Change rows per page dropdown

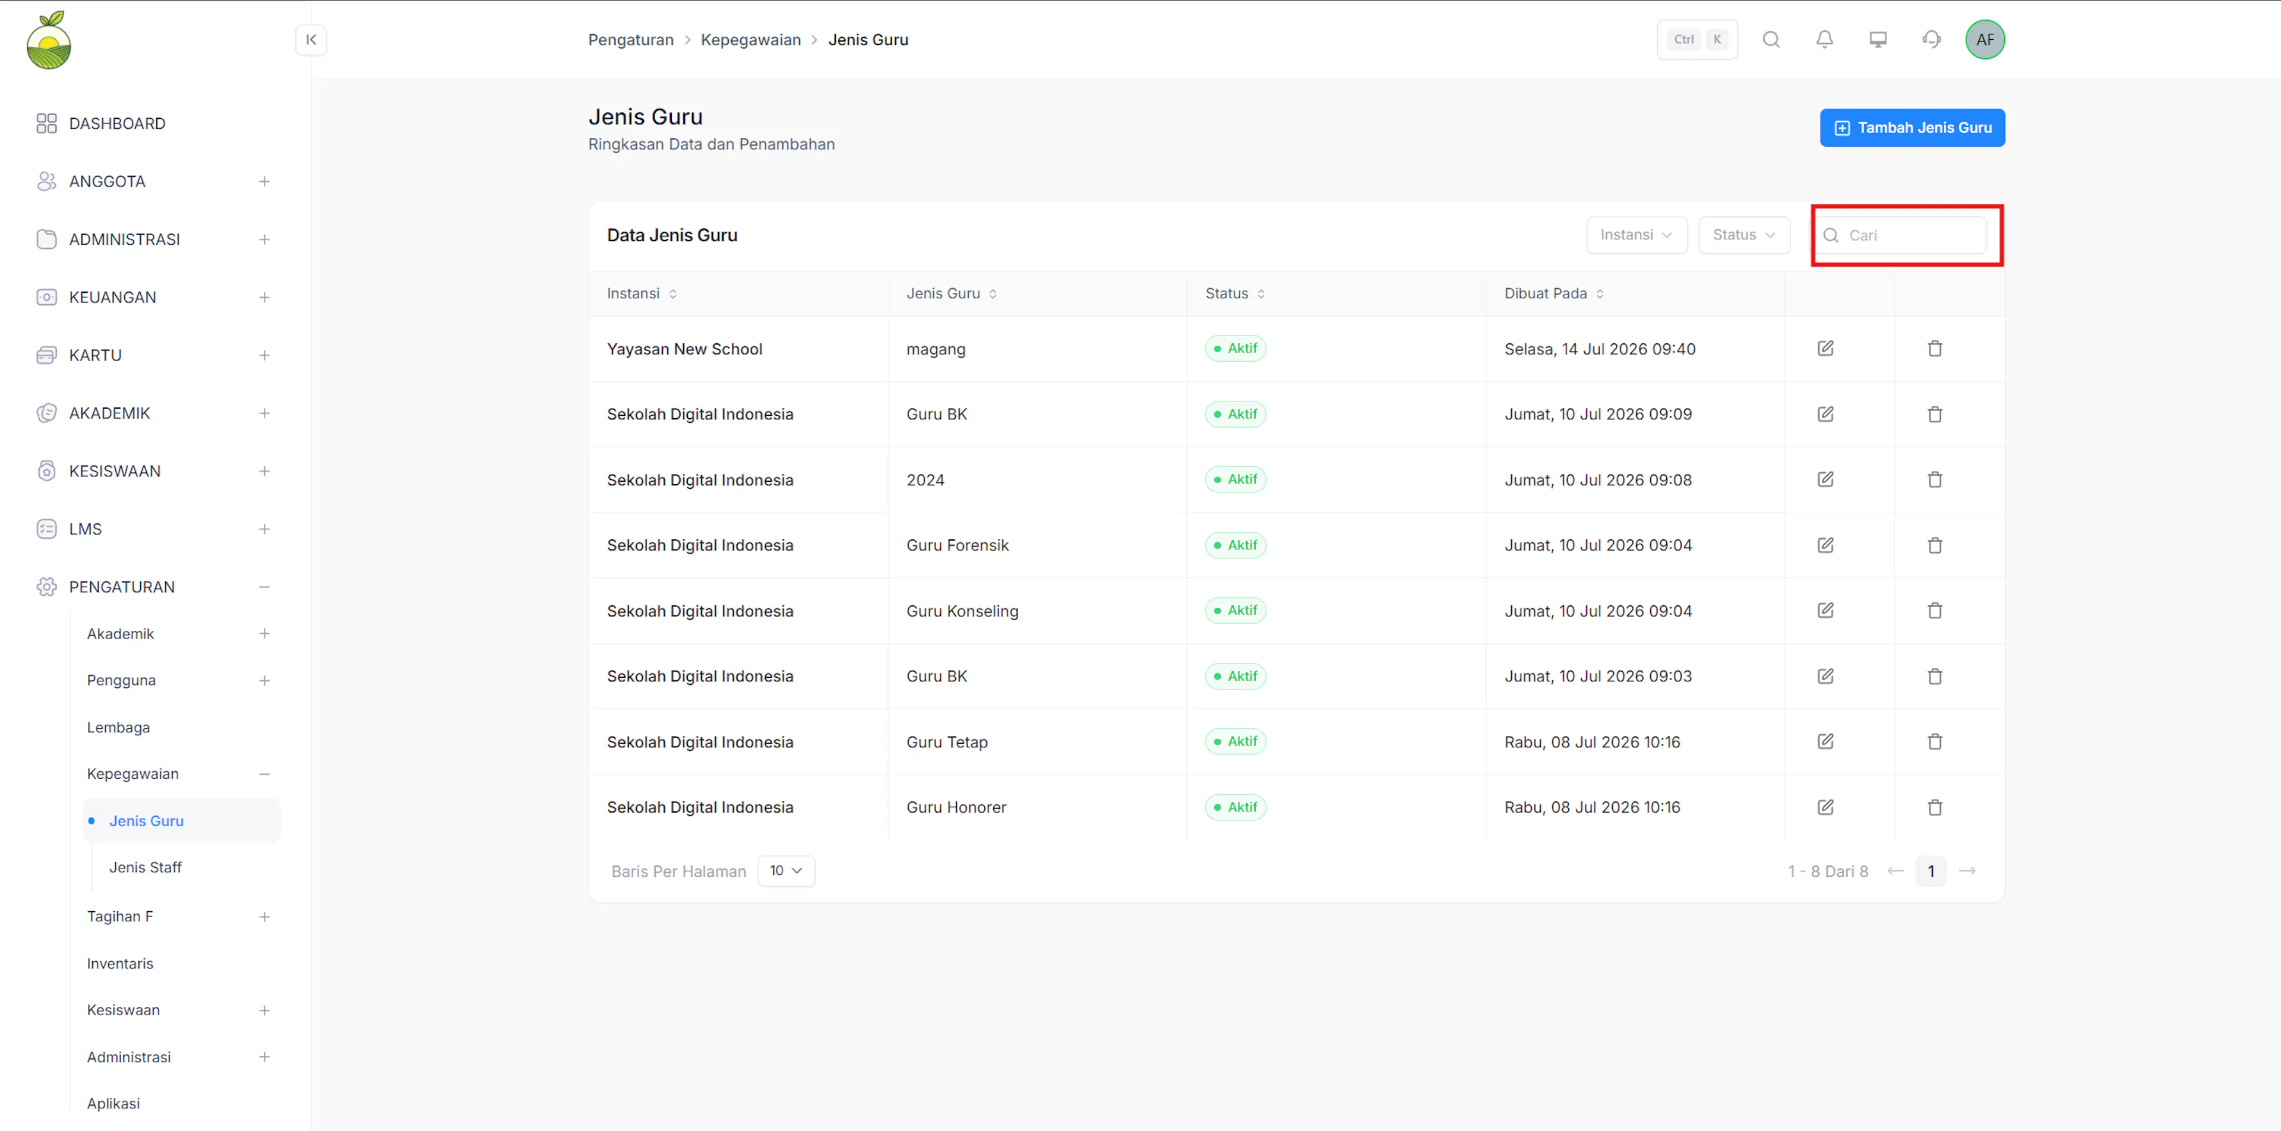pos(785,871)
